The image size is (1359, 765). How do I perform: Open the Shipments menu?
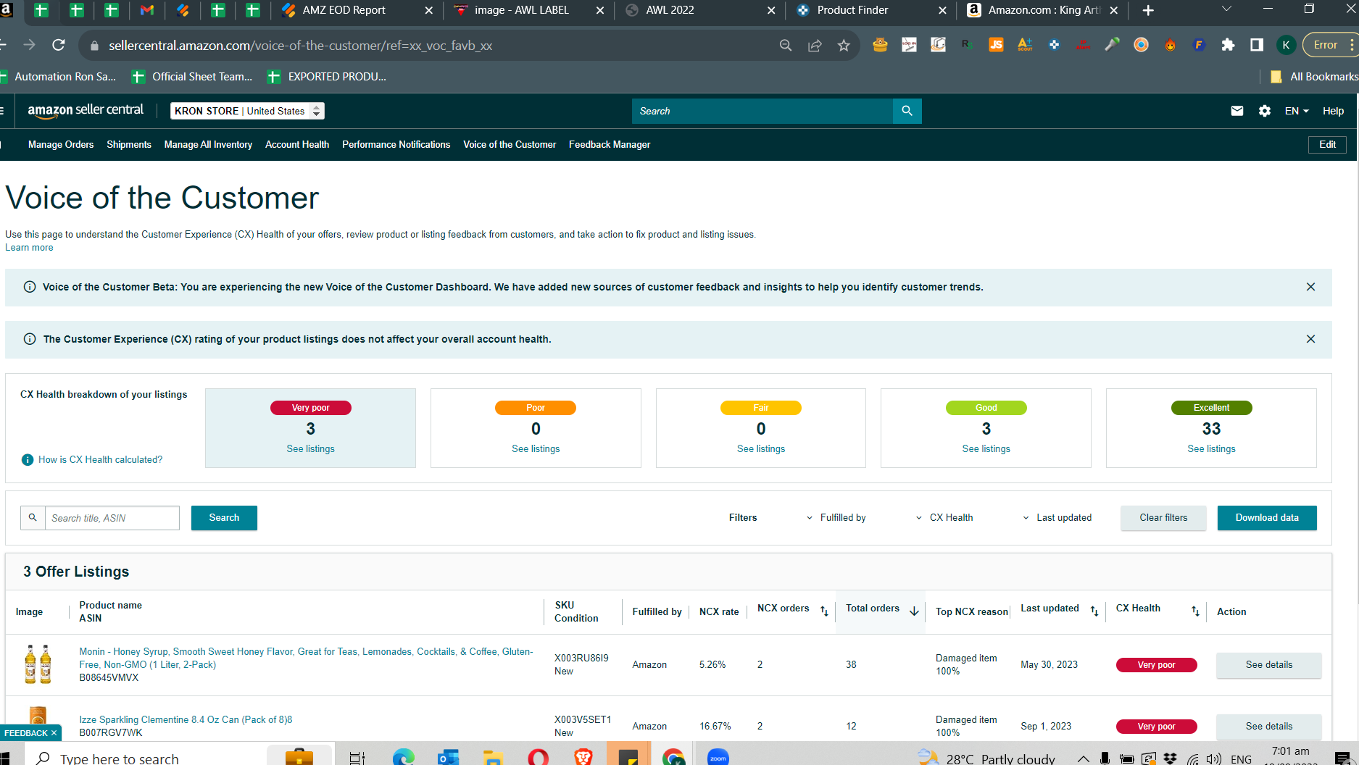(x=129, y=145)
